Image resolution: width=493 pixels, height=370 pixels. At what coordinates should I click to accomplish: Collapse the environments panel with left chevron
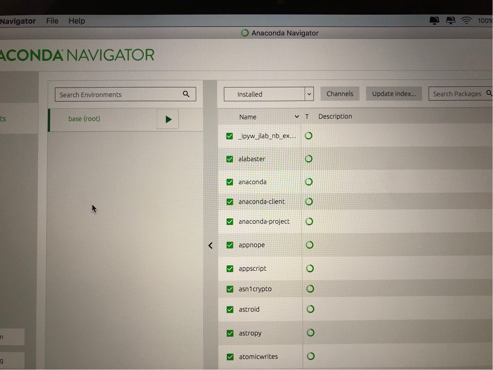pos(211,245)
